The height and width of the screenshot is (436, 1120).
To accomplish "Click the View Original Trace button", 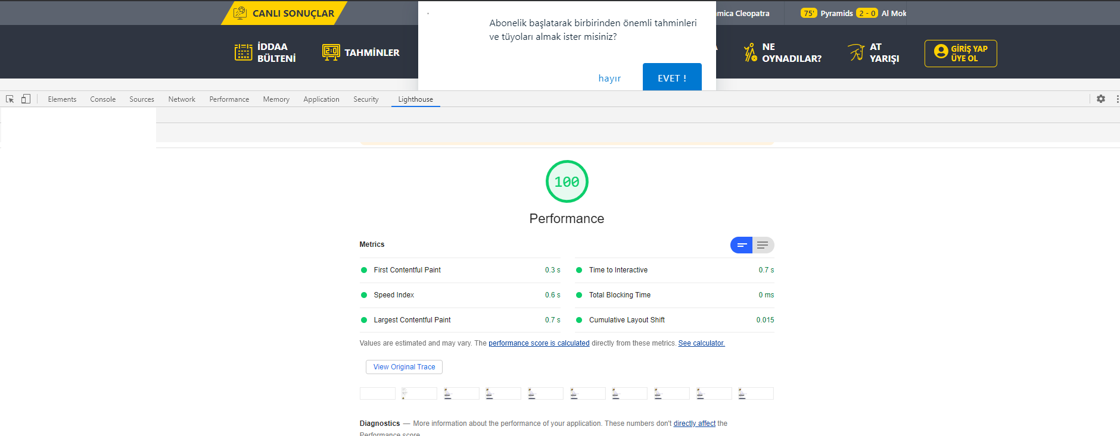I will [404, 367].
